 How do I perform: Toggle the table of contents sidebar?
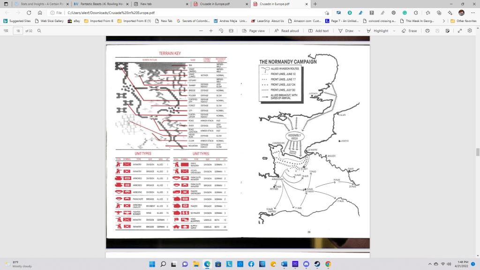(6, 30)
